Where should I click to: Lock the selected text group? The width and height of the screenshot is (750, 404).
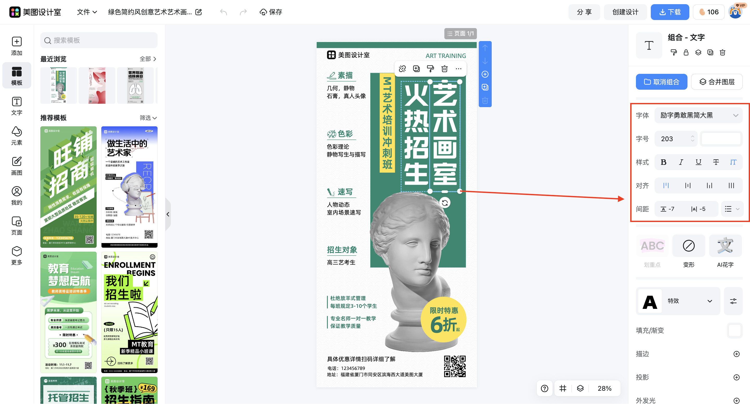686,53
